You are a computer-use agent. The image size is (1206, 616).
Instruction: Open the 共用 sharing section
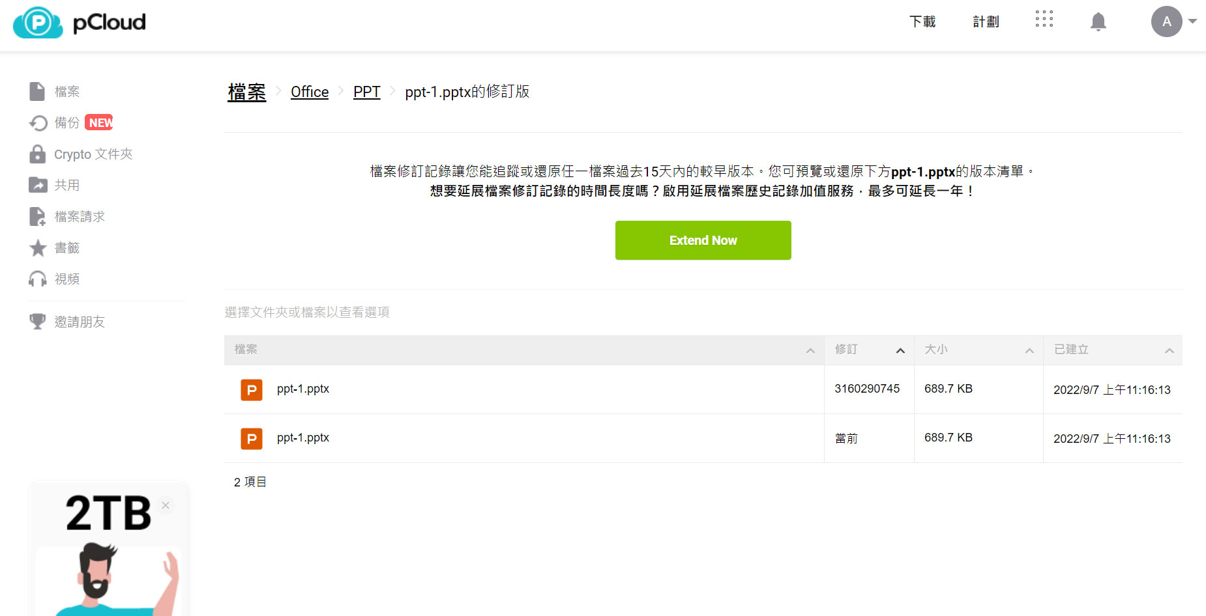66,185
